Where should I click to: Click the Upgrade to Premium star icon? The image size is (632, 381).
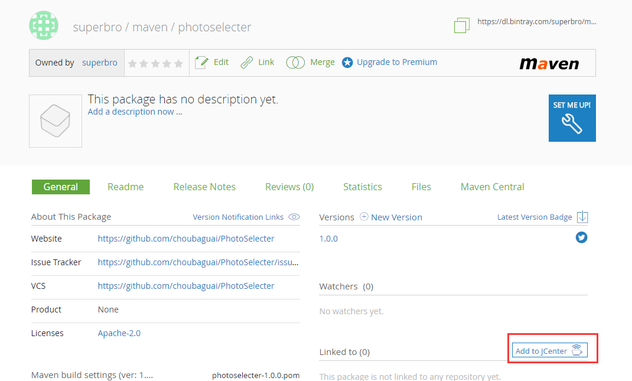pos(347,63)
